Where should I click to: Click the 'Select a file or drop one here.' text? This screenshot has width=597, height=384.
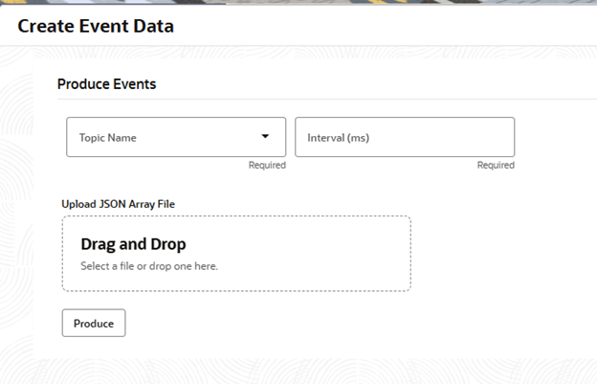click(x=149, y=266)
